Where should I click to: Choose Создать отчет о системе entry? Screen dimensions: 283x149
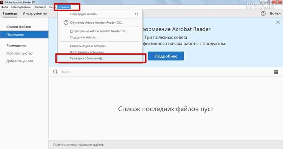(100, 46)
